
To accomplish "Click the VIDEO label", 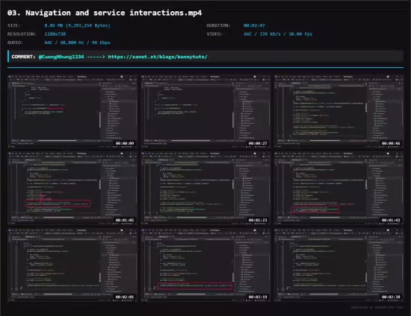I will [x=214, y=34].
